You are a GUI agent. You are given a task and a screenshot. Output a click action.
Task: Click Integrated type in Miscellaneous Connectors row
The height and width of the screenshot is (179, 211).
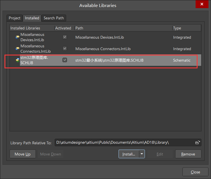click(x=182, y=49)
